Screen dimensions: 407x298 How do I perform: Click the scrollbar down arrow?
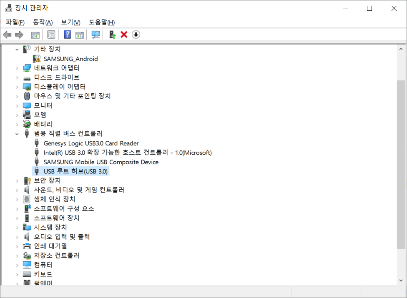pos(401,280)
